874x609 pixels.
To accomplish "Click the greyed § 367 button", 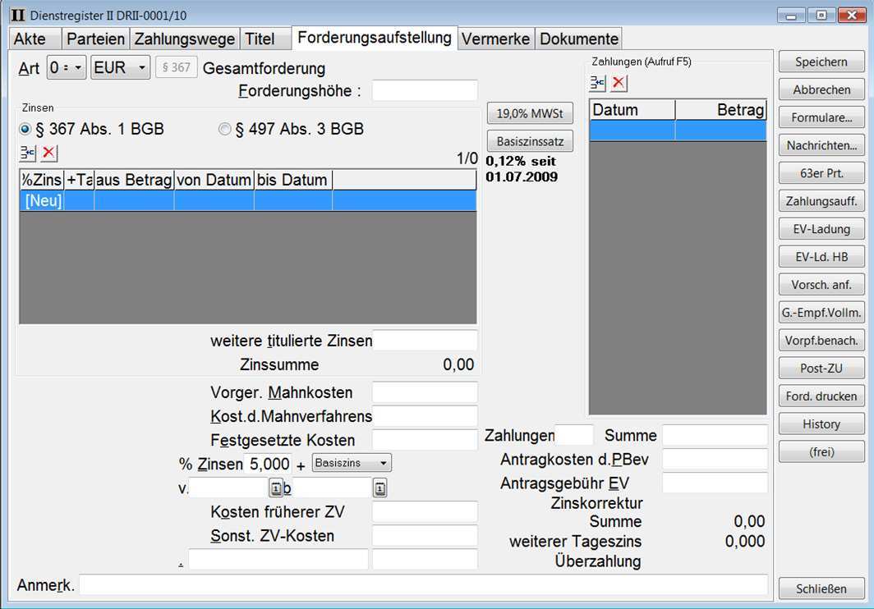I will (176, 67).
